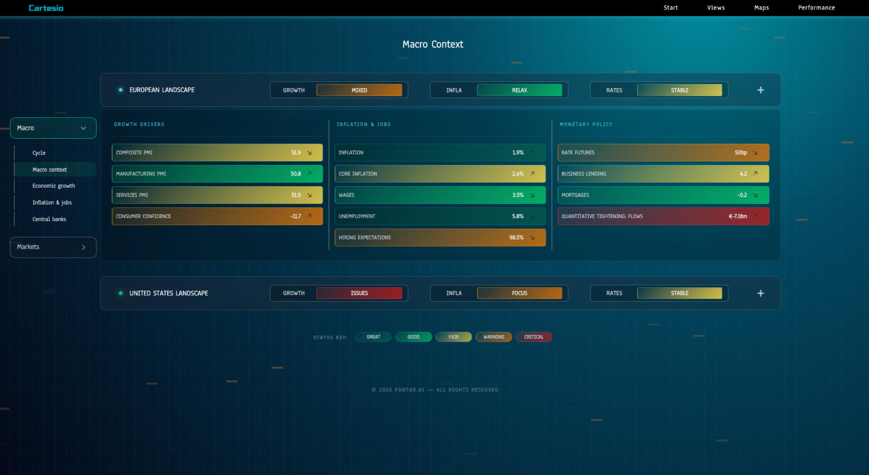The image size is (869, 475).
Task: Toggle European inflation RELAX status pill
Action: (519, 90)
